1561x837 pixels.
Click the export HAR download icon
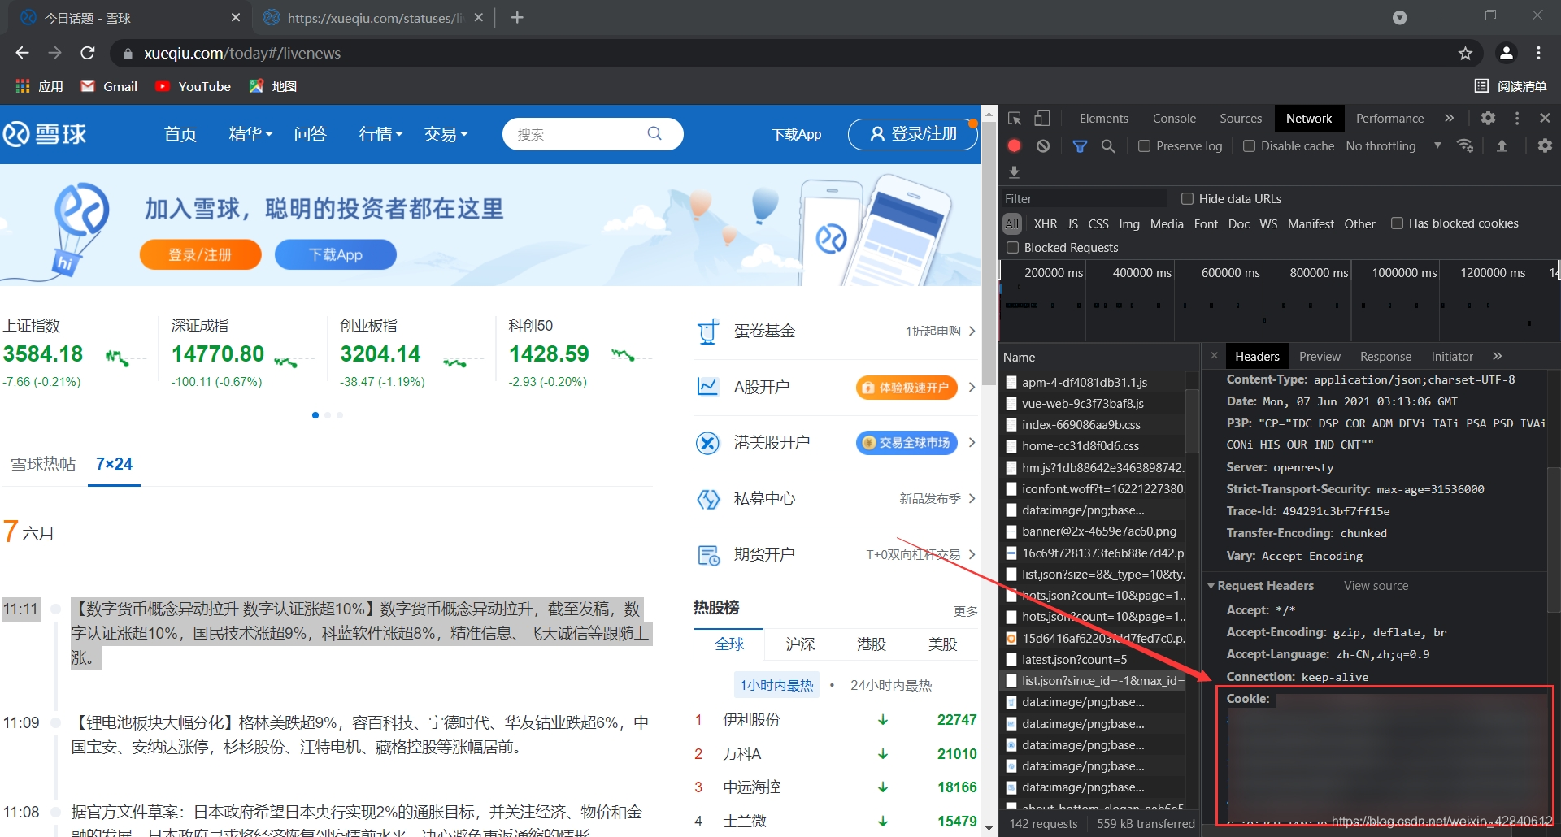1014,172
